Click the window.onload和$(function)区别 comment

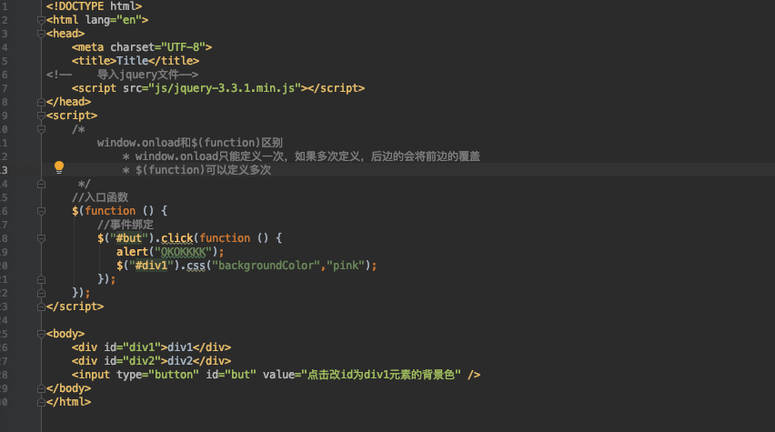[190, 143]
